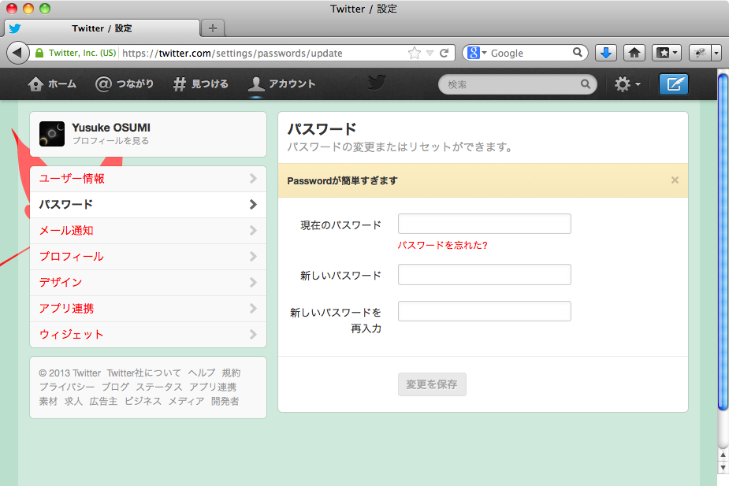Select パスワード settings section
Image resolution: width=729 pixels, height=486 pixels.
pyautogui.click(x=148, y=205)
